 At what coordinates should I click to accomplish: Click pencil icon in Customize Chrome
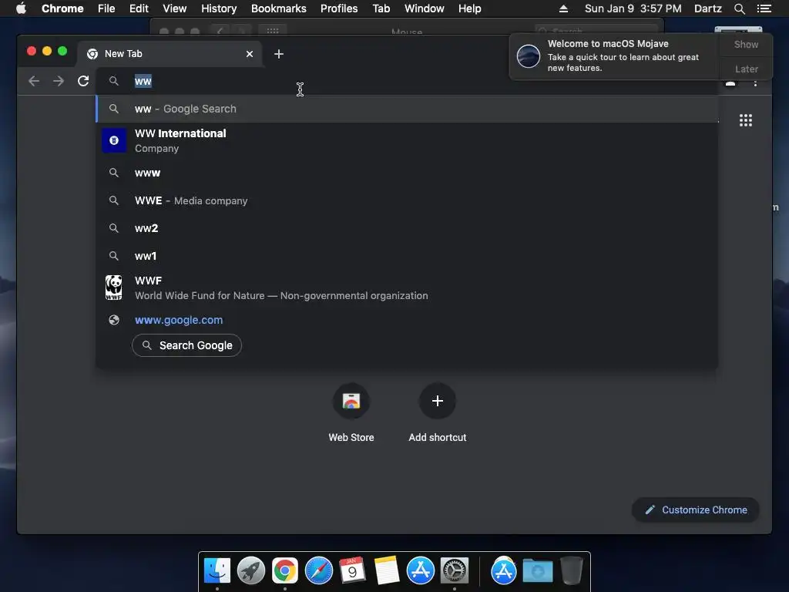[650, 510]
